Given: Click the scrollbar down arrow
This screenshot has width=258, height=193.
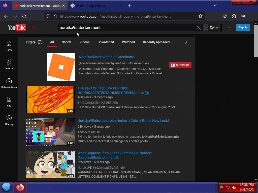Looking at the screenshot, I should (x=256, y=180).
